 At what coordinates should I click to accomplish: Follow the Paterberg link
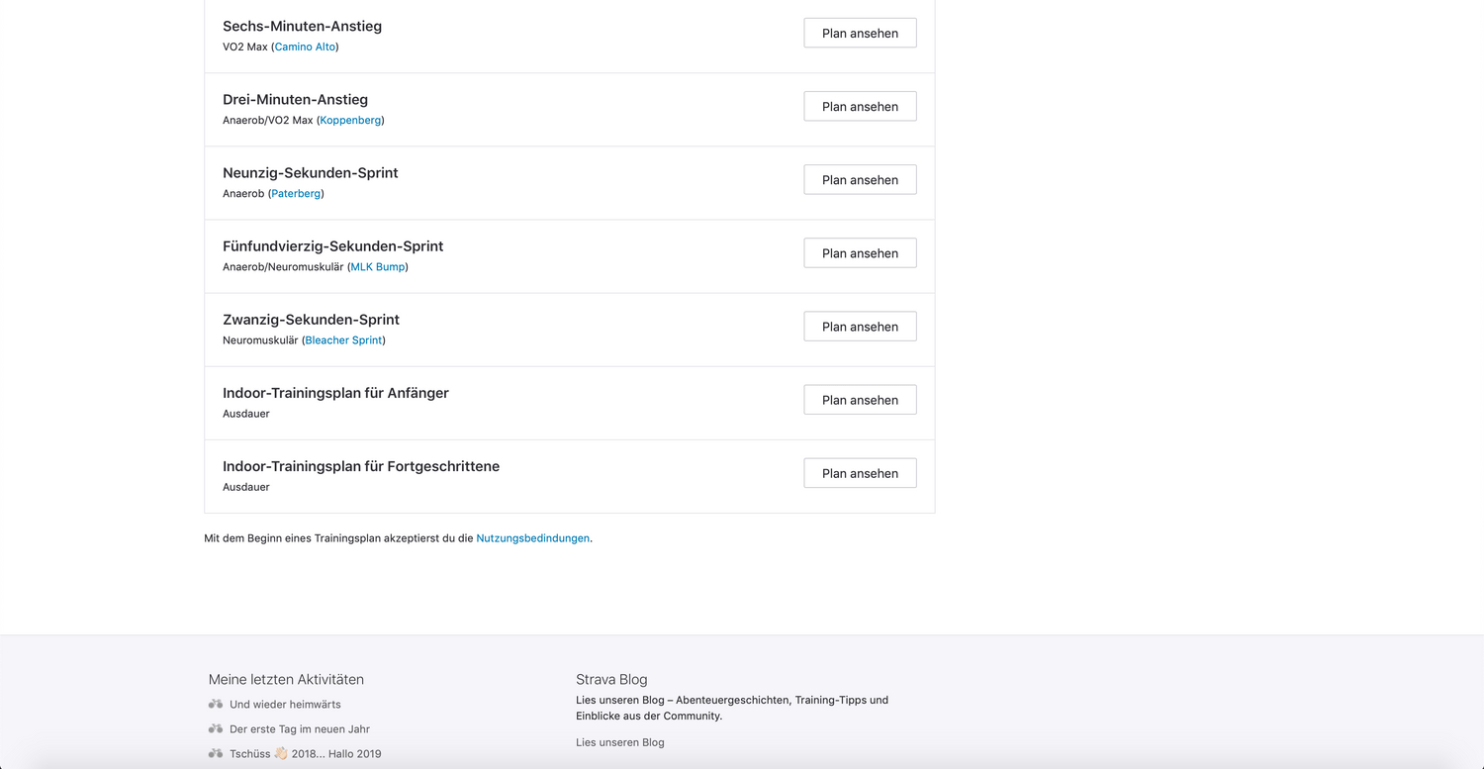point(296,193)
